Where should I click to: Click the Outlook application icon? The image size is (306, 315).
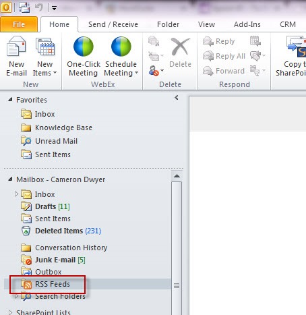click(6, 7)
